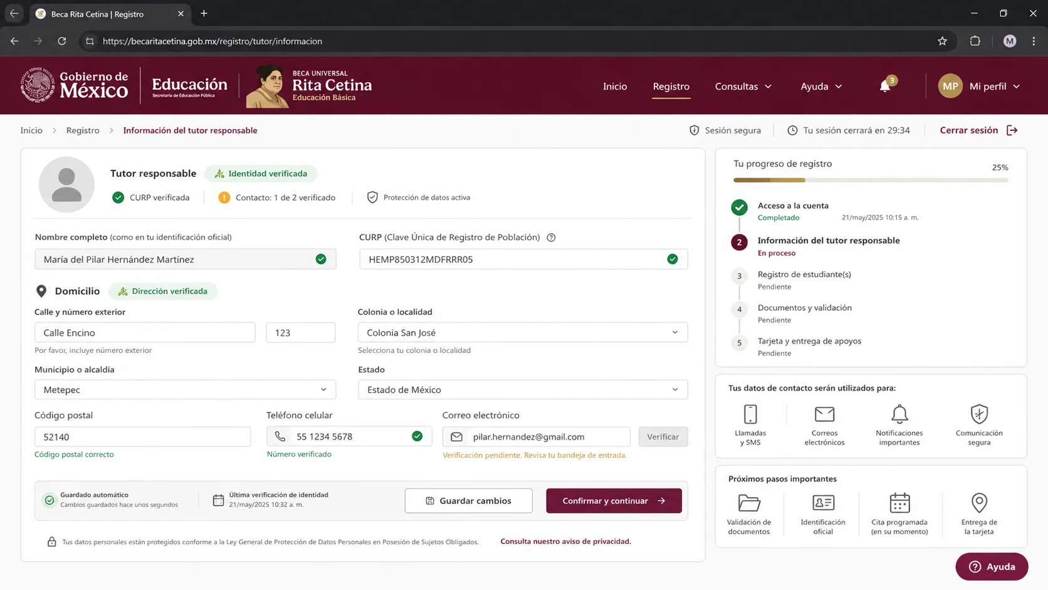The image size is (1048, 590).
Task: Reload the browser page
Action: point(62,41)
